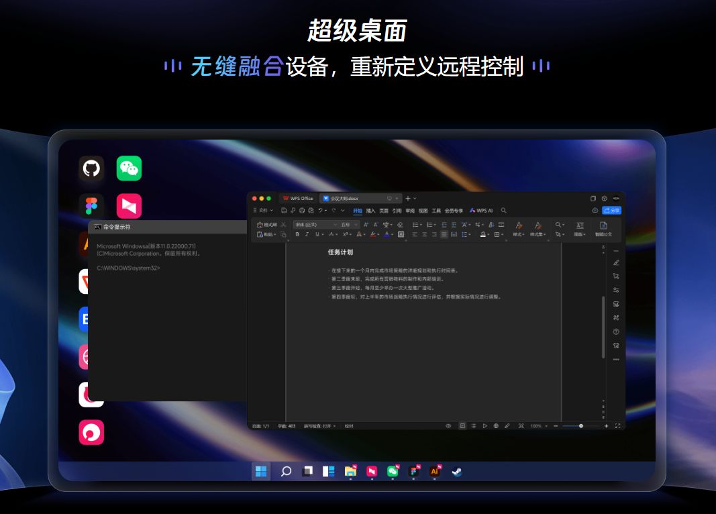Switch to the Page tab in WPS
Image resolution: width=716 pixels, height=514 pixels.
pos(384,211)
